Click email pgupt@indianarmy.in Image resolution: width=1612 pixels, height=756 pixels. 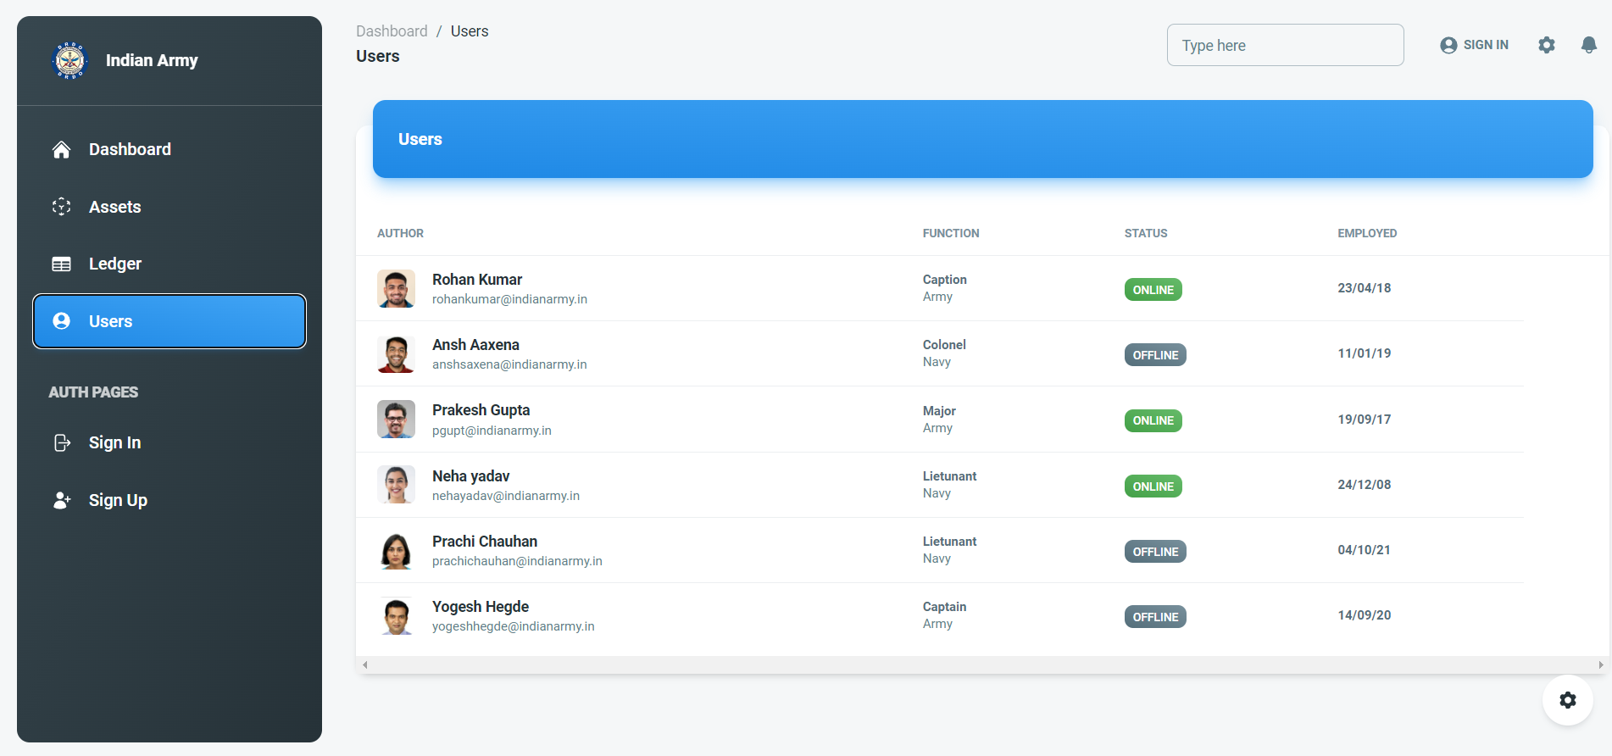pos(492,431)
